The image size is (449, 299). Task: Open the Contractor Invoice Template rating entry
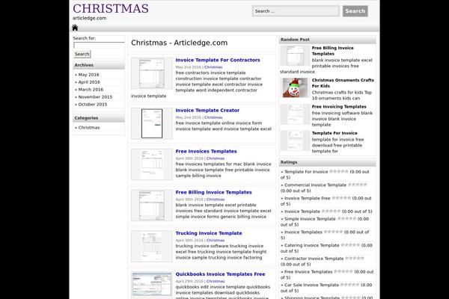coord(314,259)
